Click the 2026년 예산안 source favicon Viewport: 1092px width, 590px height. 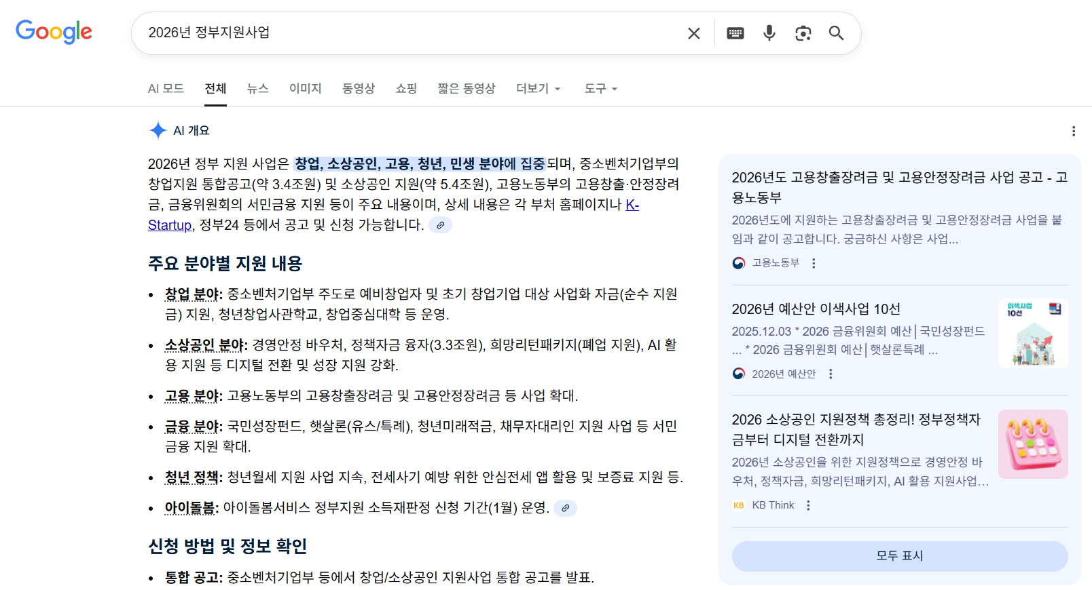point(739,374)
